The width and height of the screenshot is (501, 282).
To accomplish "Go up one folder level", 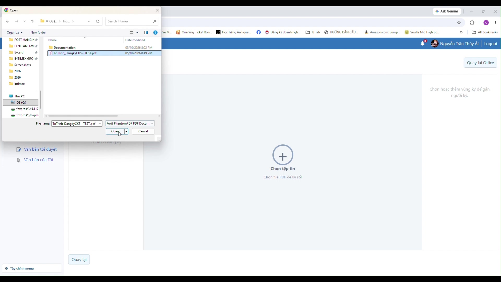I will pyautogui.click(x=32, y=21).
